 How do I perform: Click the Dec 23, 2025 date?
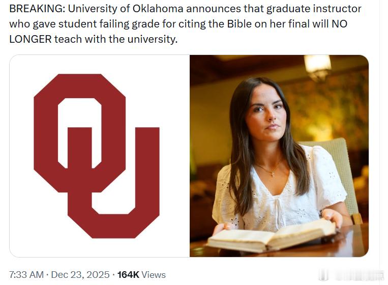tap(80, 274)
